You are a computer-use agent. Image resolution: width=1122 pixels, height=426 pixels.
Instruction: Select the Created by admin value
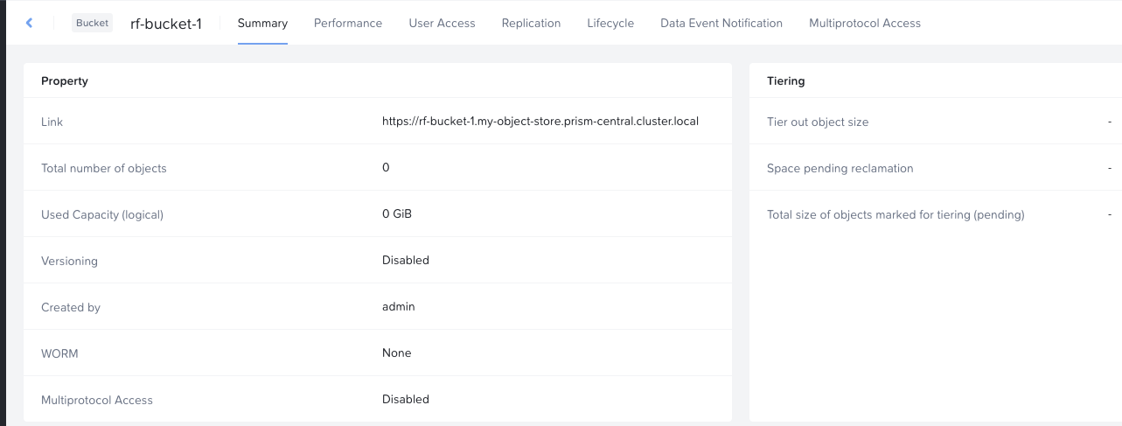[399, 306]
